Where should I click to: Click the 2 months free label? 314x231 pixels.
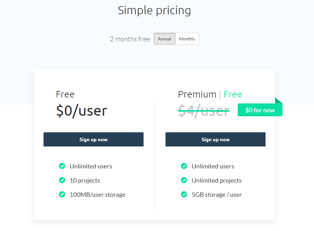click(130, 39)
